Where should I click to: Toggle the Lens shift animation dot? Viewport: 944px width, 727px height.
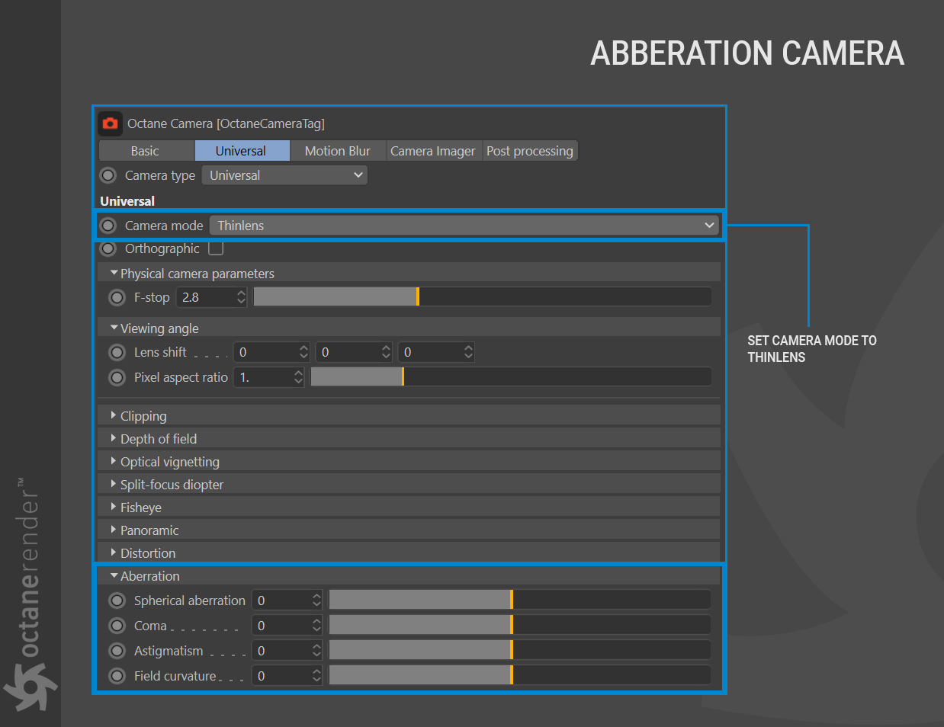[117, 352]
